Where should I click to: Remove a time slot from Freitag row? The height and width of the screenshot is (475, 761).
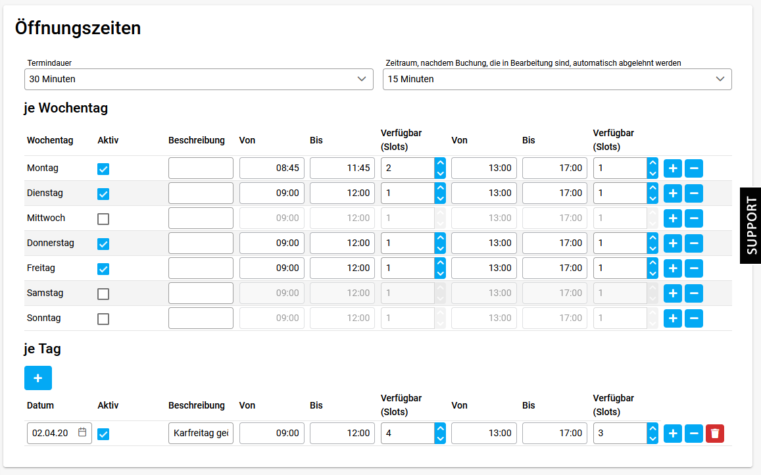point(693,268)
